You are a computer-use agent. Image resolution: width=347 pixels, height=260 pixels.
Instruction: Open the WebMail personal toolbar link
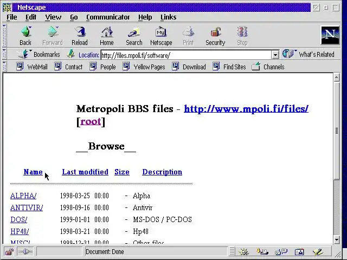coord(32,67)
